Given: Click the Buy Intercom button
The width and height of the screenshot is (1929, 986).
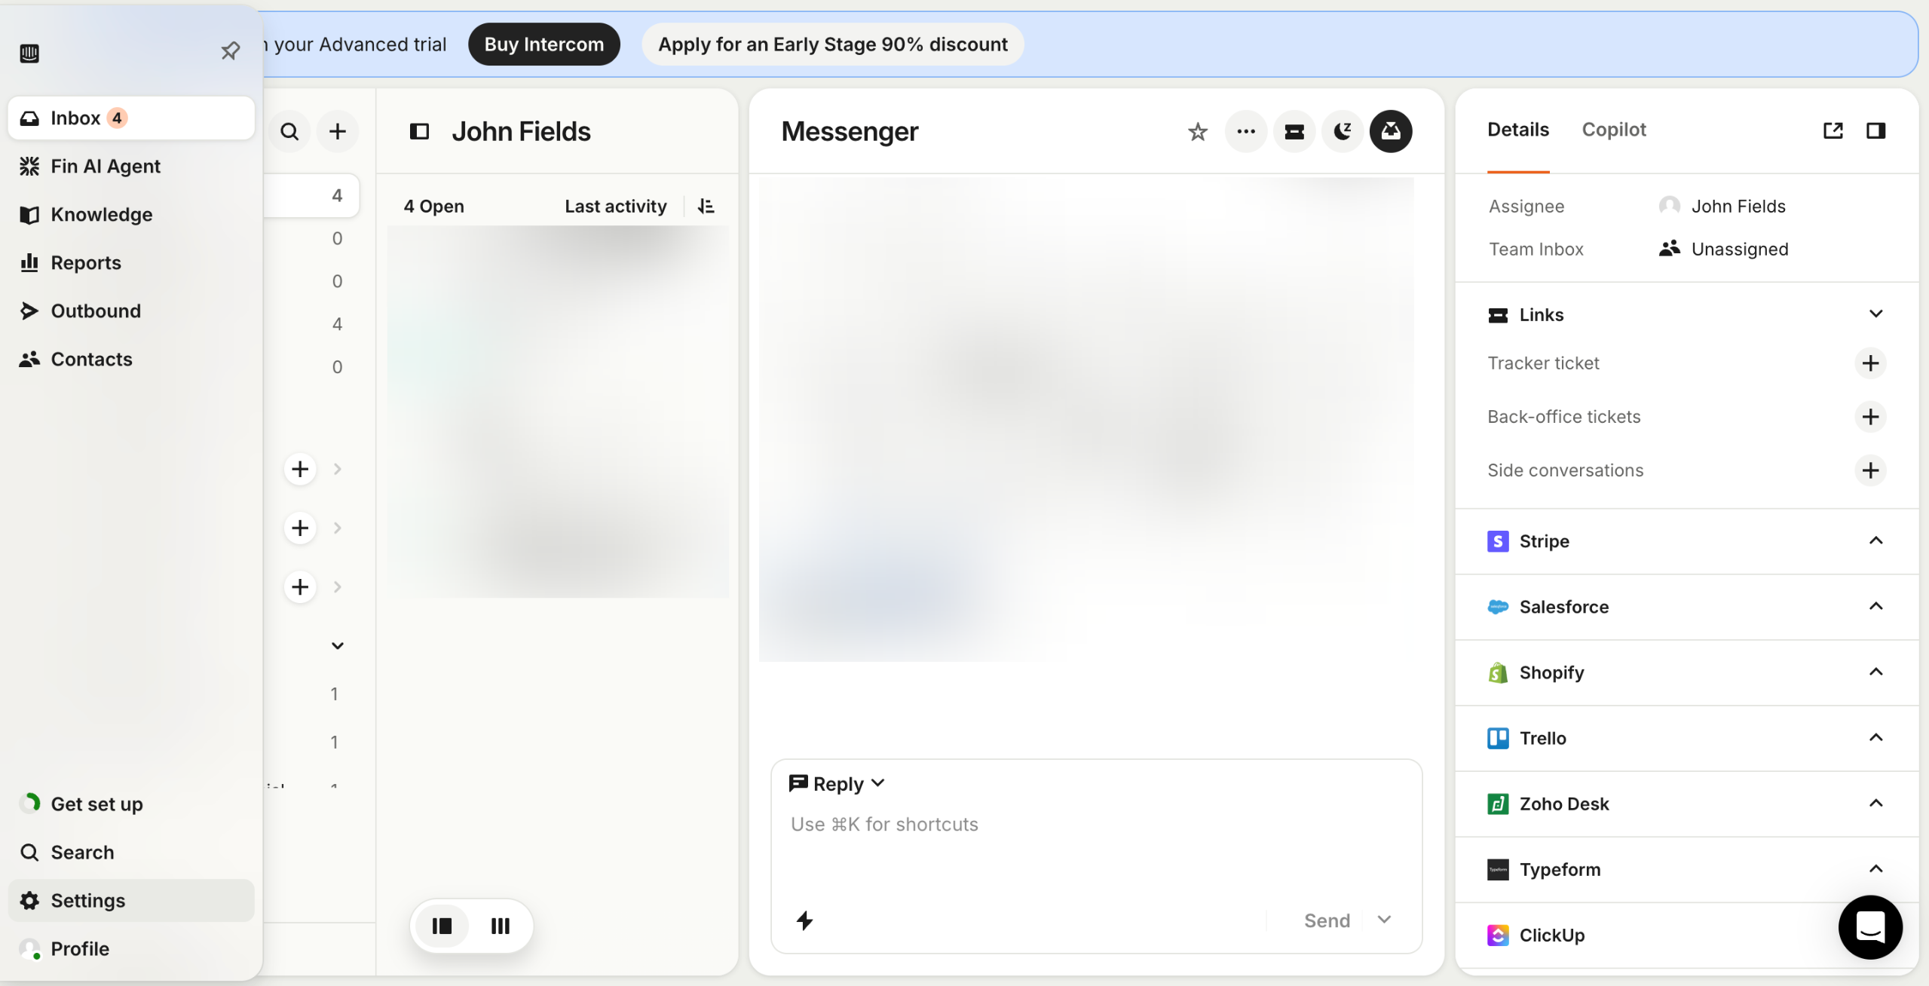Looking at the screenshot, I should [x=543, y=44].
